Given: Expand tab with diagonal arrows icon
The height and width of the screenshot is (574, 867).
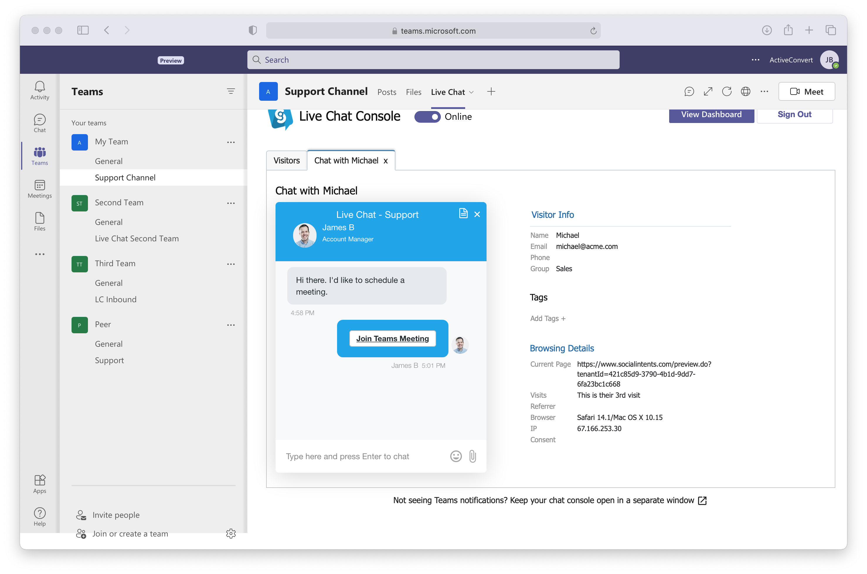Looking at the screenshot, I should click(x=708, y=91).
